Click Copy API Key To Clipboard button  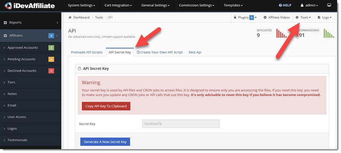coord(106,106)
